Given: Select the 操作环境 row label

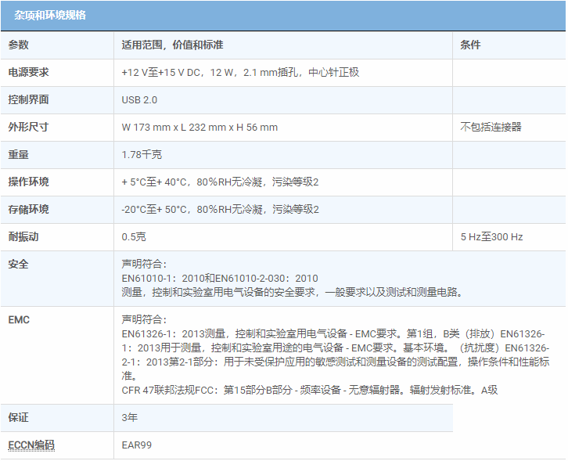Looking at the screenshot, I should click(x=29, y=182).
